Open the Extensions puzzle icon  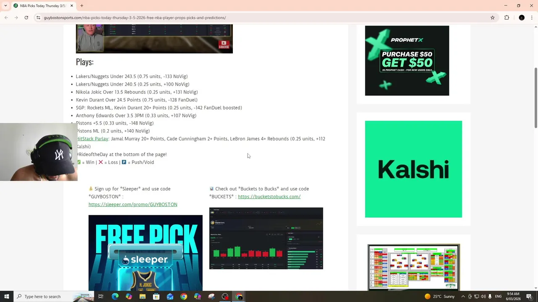pyautogui.click(x=506, y=18)
